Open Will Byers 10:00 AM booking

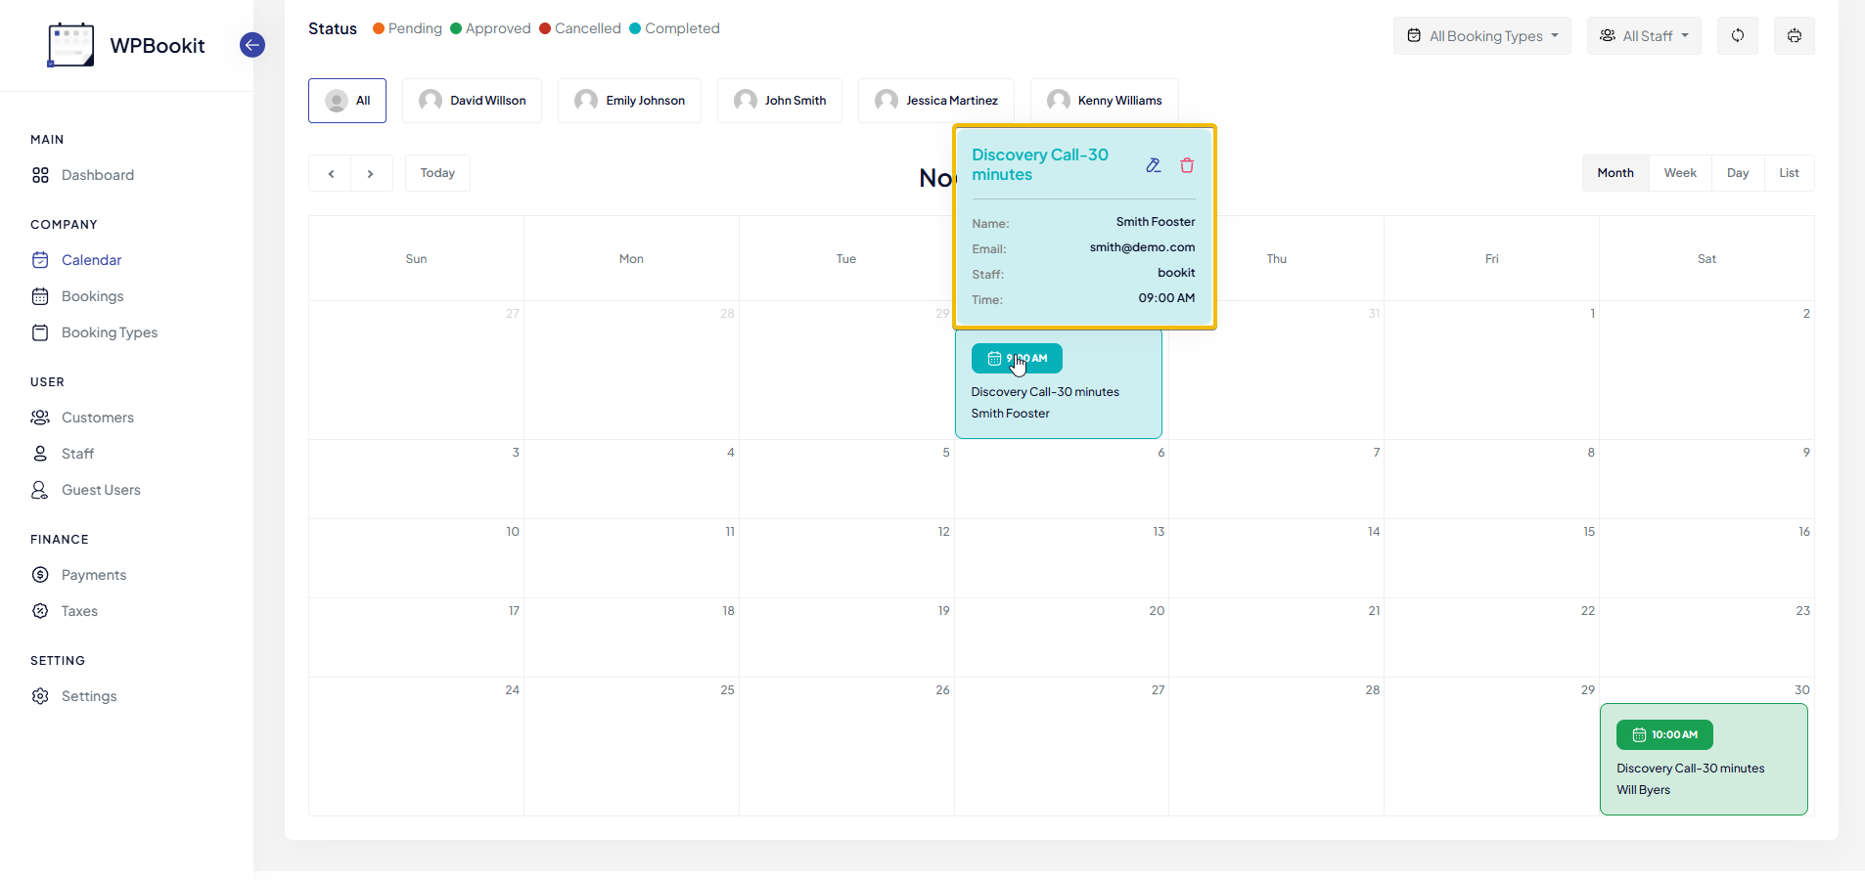(1703, 760)
